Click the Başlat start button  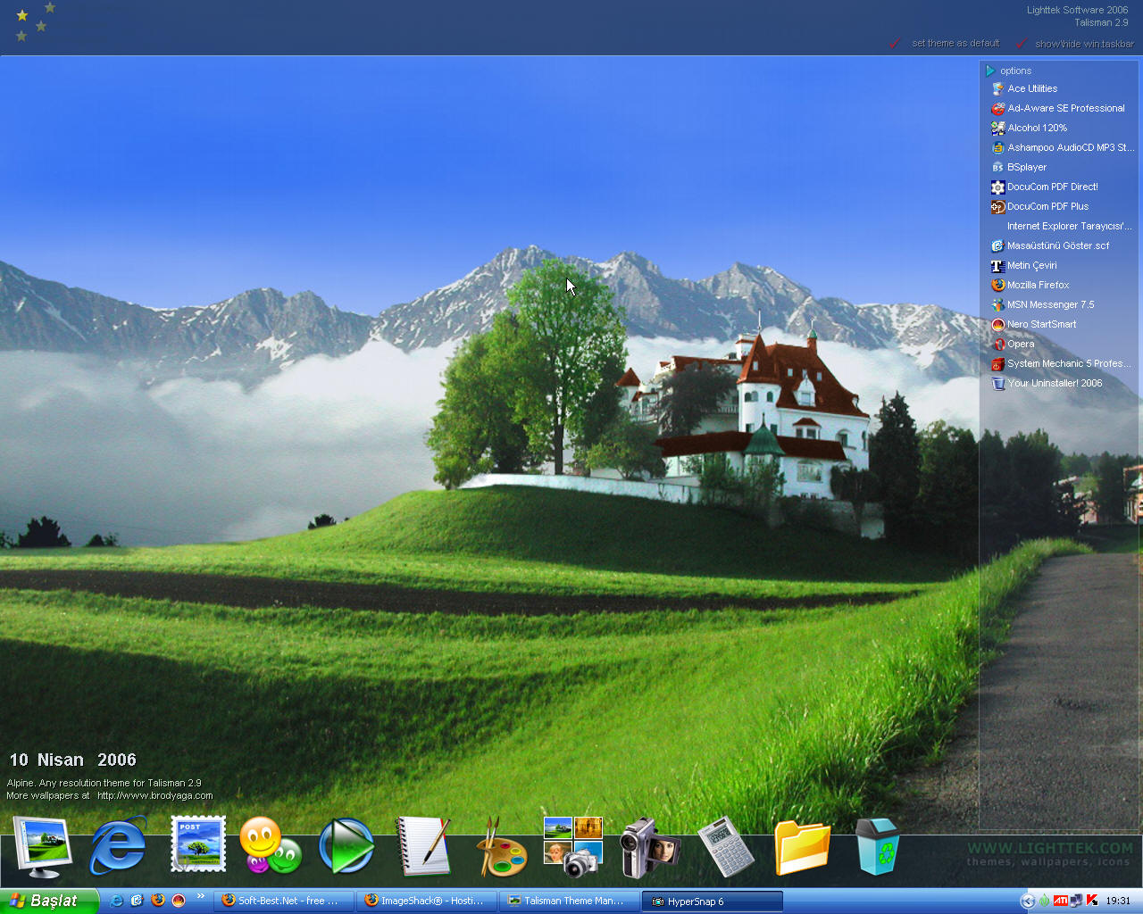48,901
